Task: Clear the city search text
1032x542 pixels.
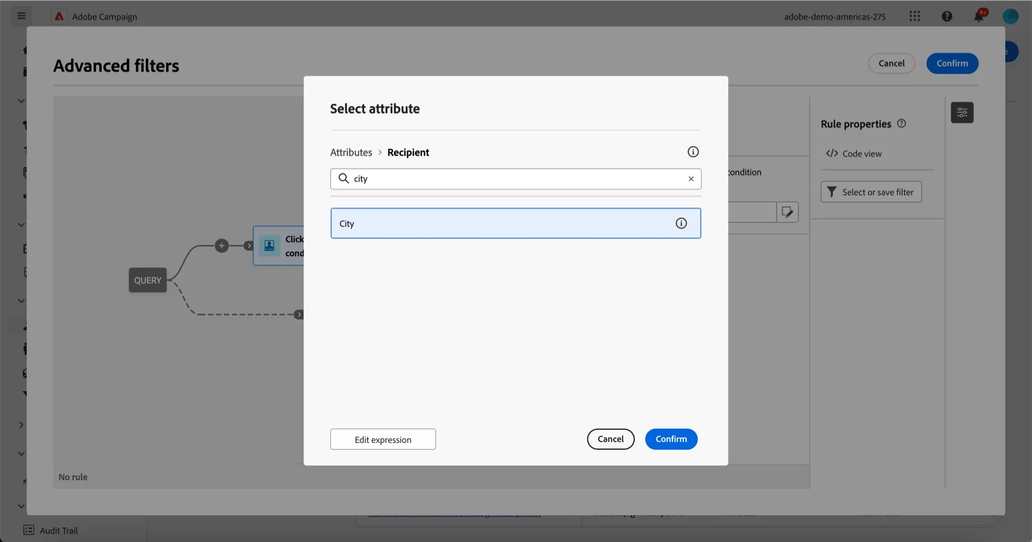Action: click(691, 179)
